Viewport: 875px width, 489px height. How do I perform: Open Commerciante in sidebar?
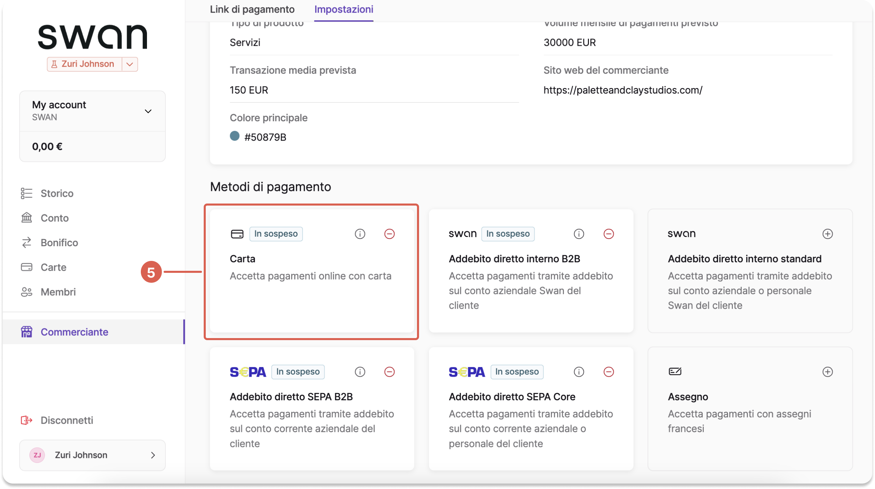click(x=94, y=332)
